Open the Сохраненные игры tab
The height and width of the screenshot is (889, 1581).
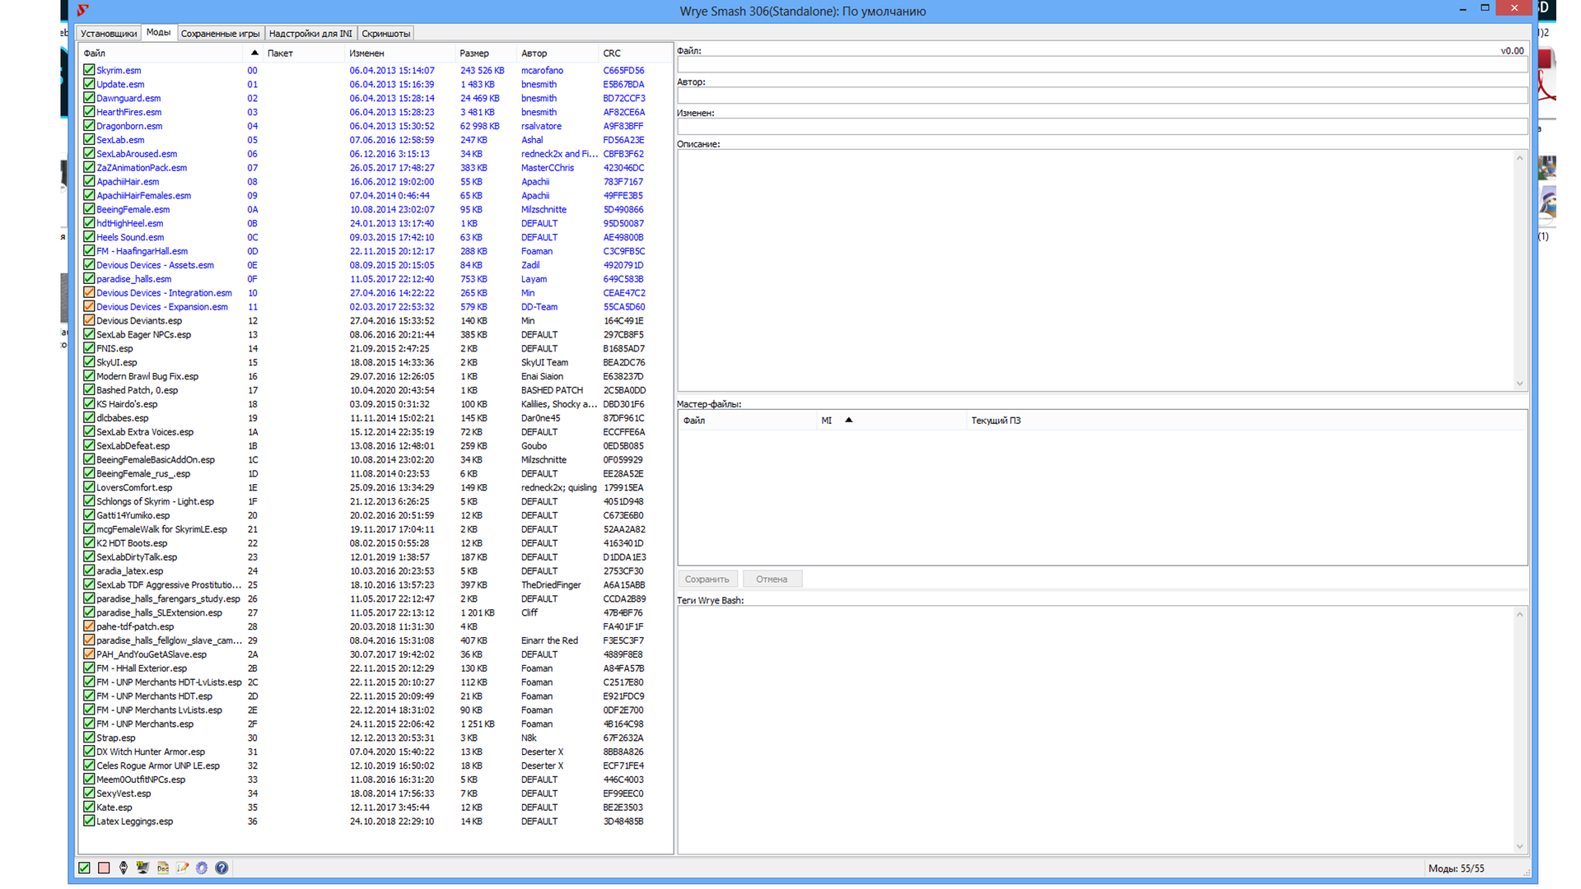click(220, 34)
